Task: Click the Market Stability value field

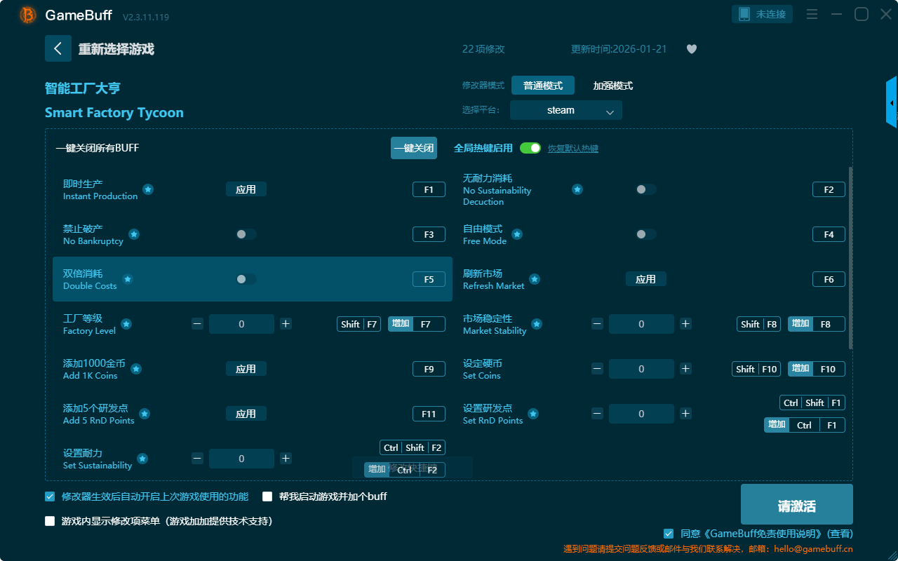Action: tap(641, 324)
